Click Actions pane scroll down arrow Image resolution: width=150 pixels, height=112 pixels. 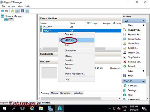[x=147, y=98]
